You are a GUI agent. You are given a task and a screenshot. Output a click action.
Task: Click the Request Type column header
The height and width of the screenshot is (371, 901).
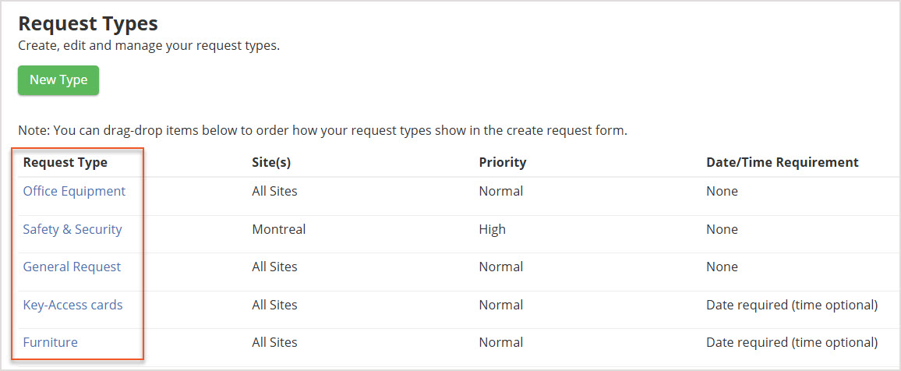pos(65,163)
